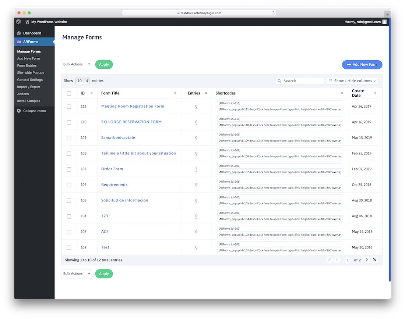Click the browser address bar URL
The width and height of the screenshot is (405, 319).
[x=199, y=13]
